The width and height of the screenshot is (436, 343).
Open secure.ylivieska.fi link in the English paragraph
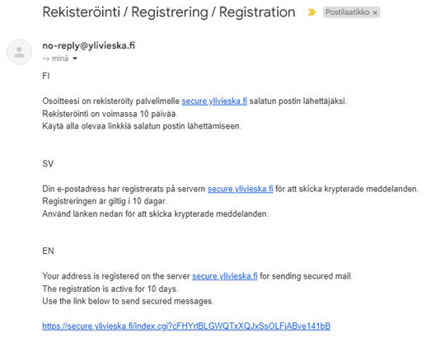tap(225, 276)
